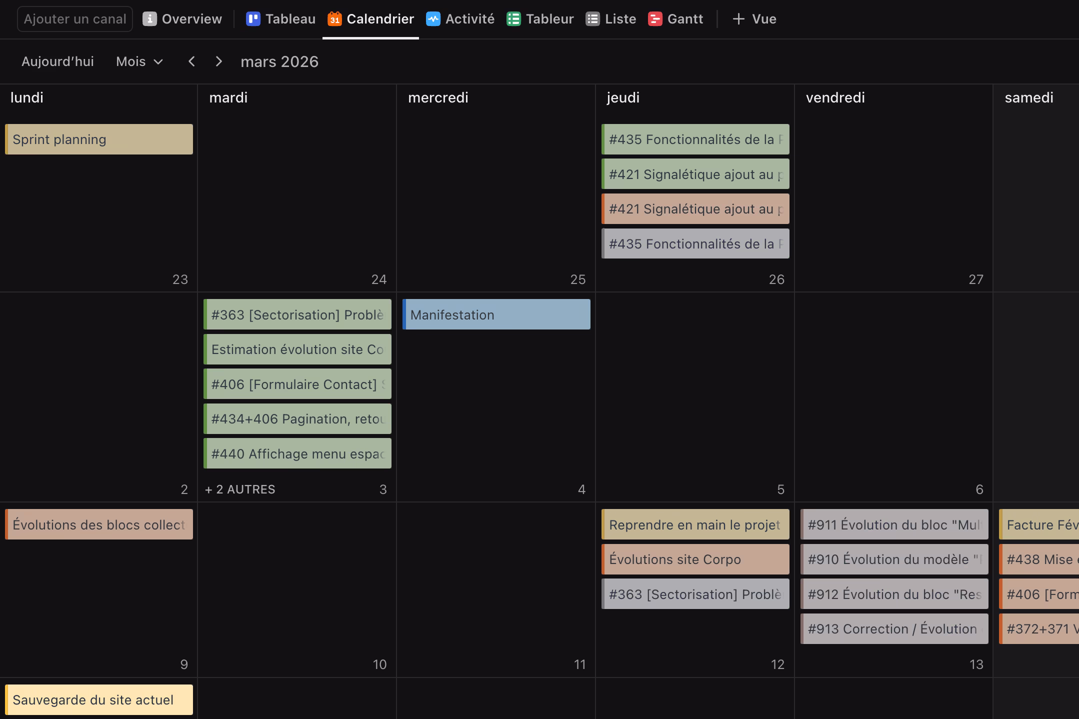Open the Mois view dropdown
This screenshot has width=1079, height=719.
pos(139,61)
